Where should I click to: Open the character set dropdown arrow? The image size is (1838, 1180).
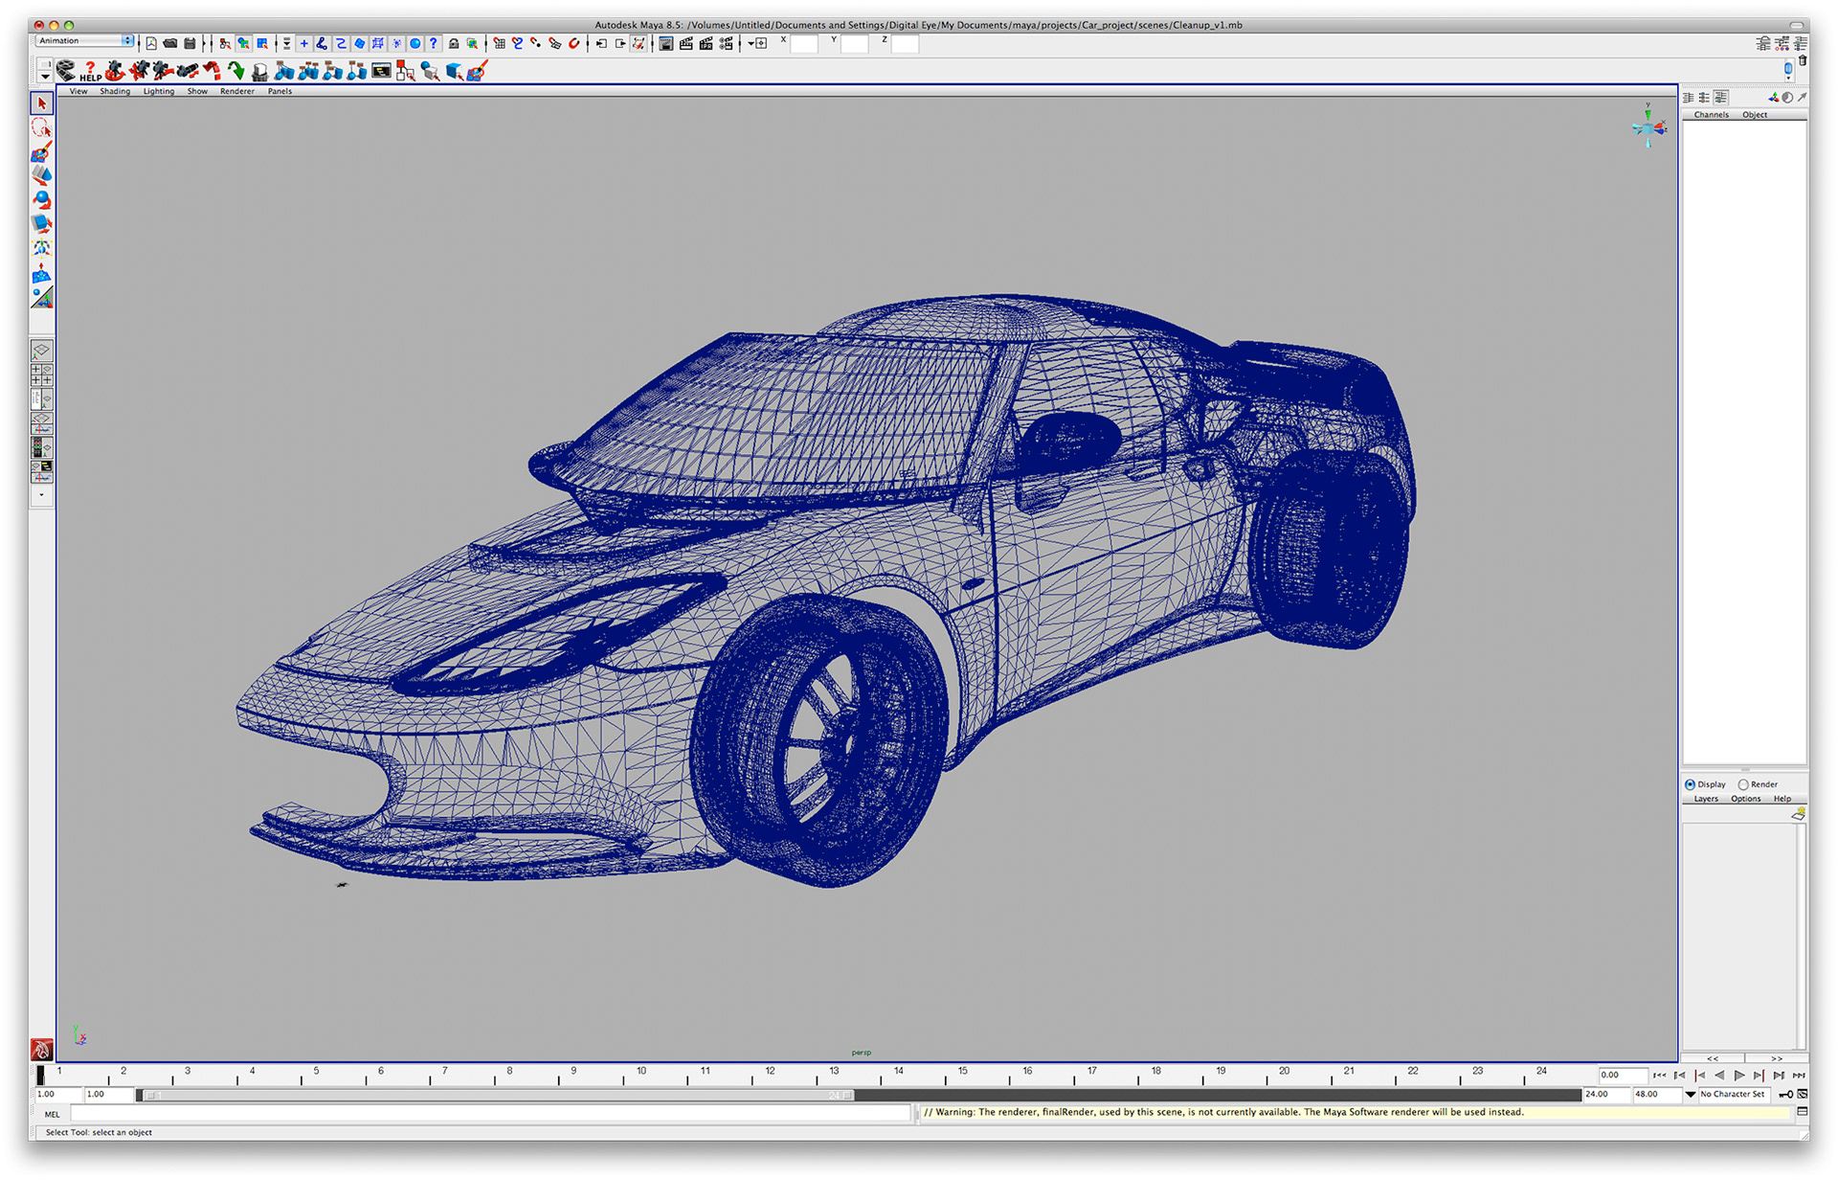click(1691, 1094)
